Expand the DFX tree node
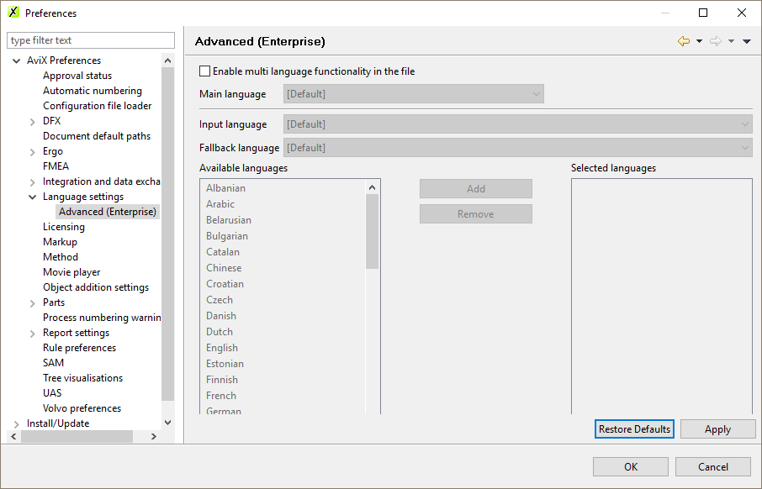The image size is (762, 489). tap(33, 121)
